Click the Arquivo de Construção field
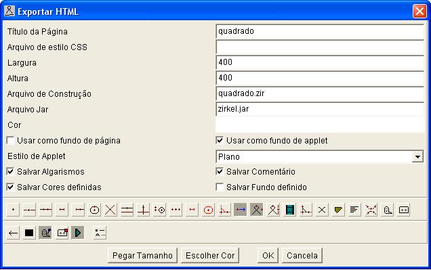Image resolution: width=431 pixels, height=270 pixels. pyautogui.click(x=320, y=94)
